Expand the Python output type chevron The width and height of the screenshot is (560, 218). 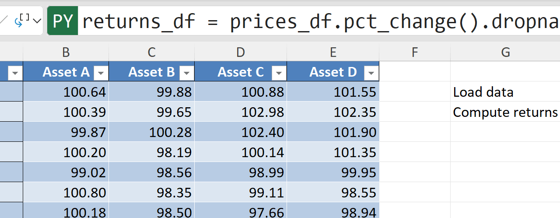pyautogui.click(x=37, y=21)
